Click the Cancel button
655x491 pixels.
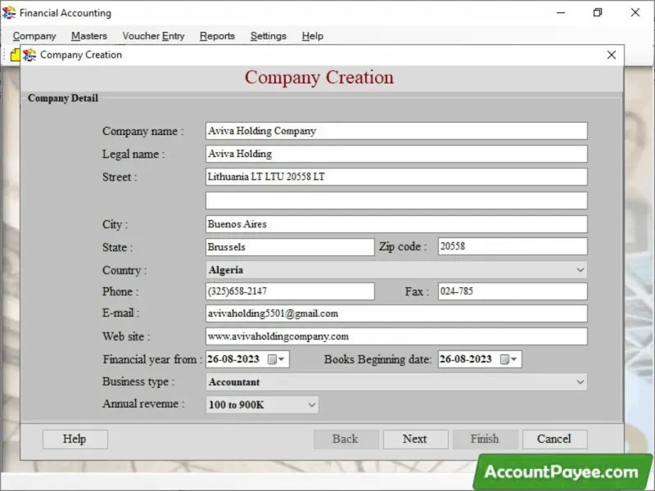(x=555, y=439)
